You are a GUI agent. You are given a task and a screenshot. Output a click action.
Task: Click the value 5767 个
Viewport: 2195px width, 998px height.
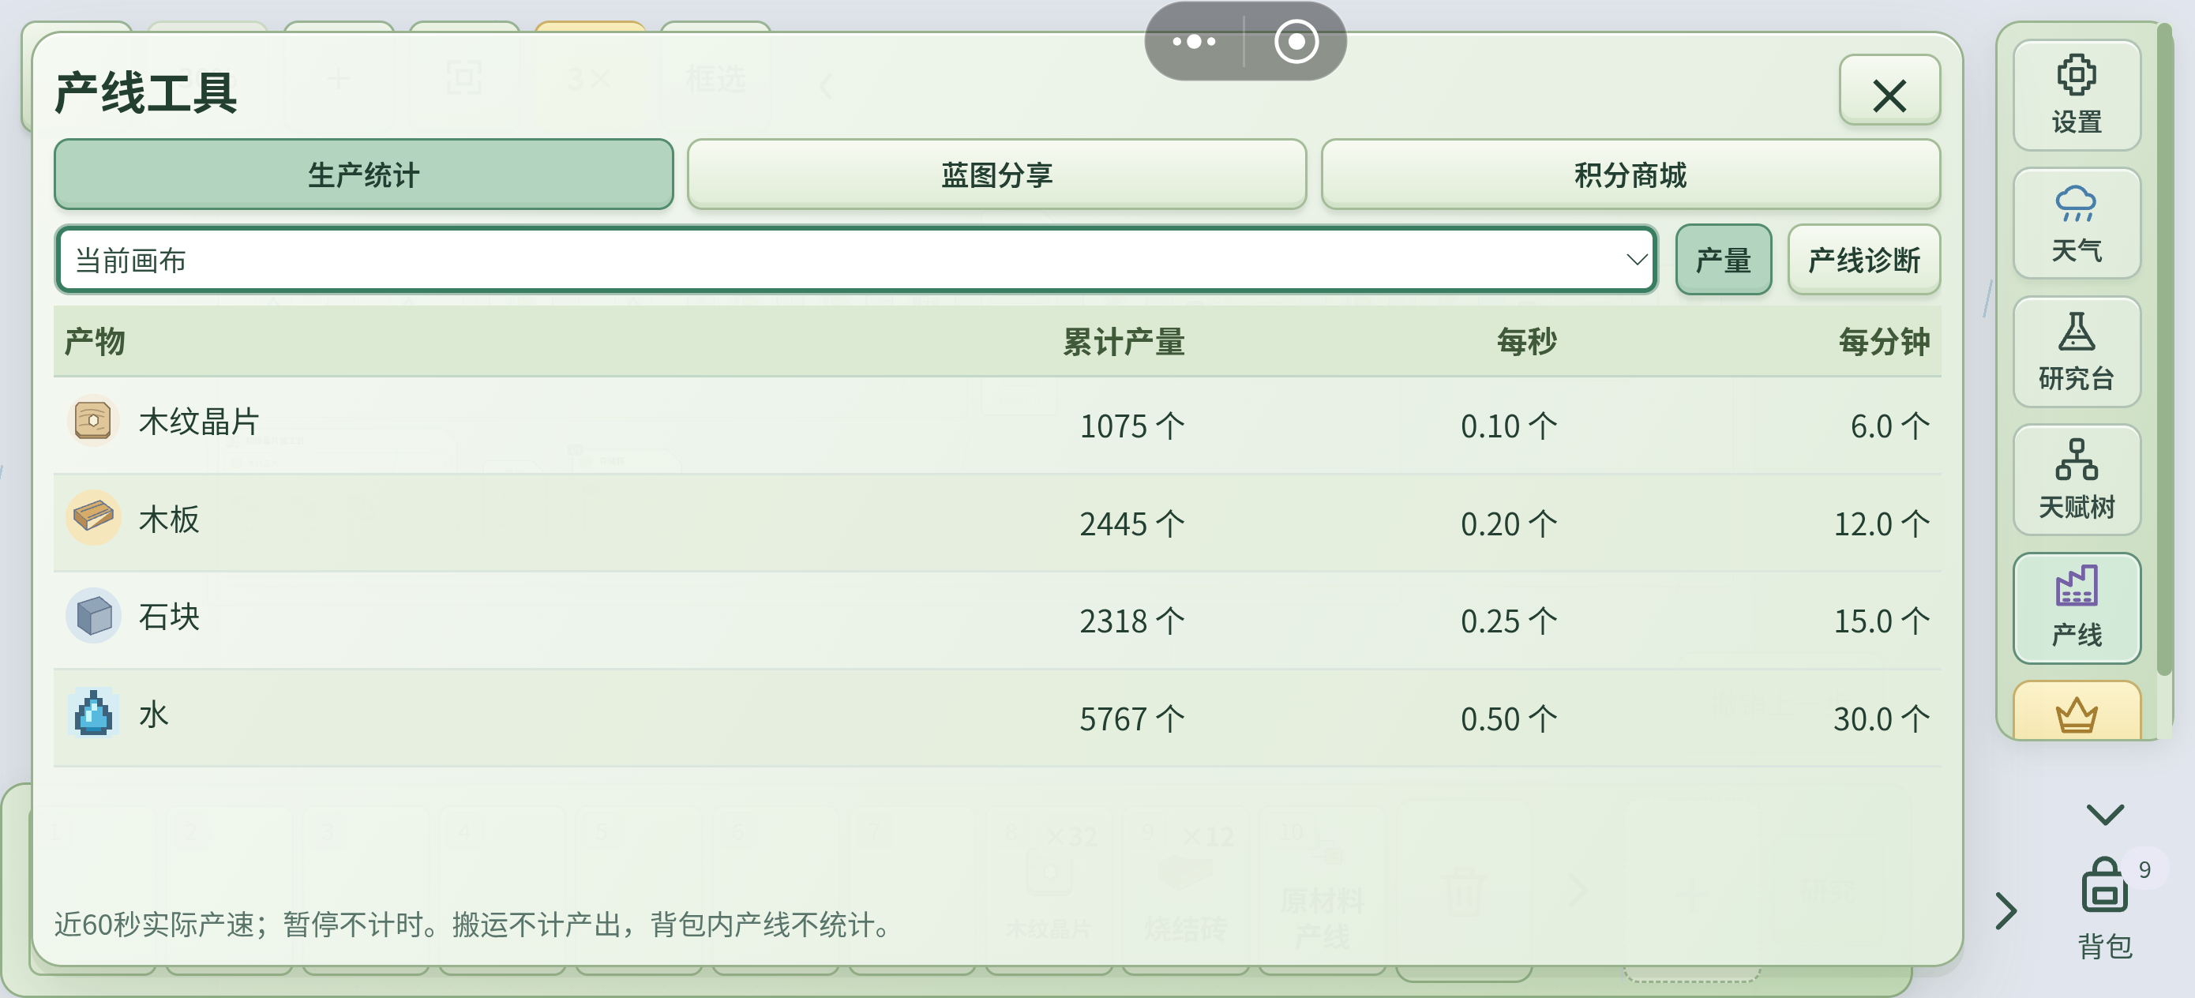[1131, 718]
